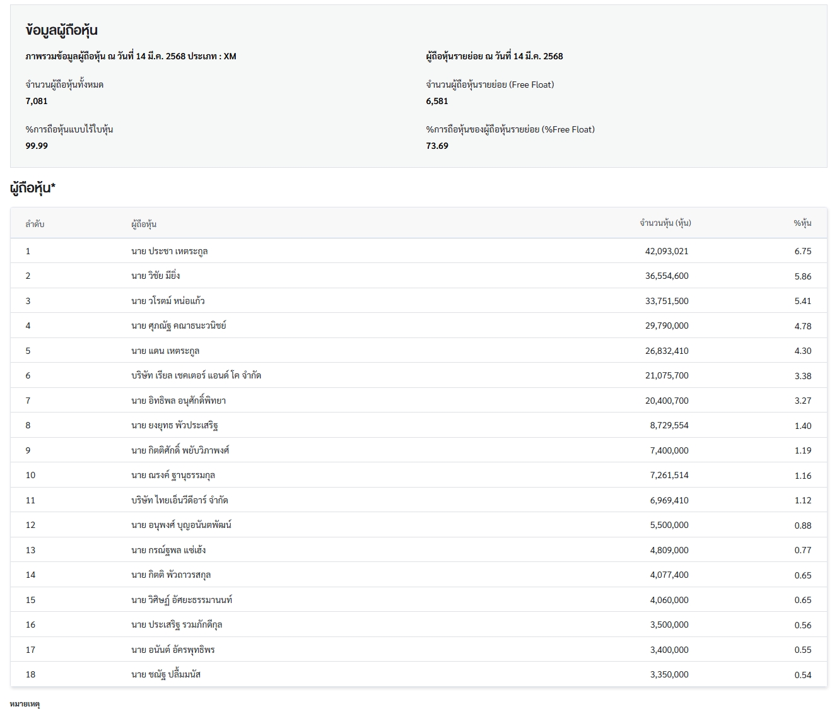Select shareholder นาย วิชัย มียิ่ง

[x=156, y=276]
